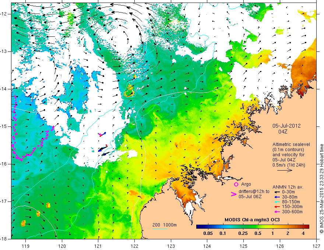The image size is (324, 250).
Task: Click the latitude axis label -16
Action: tap(4, 164)
